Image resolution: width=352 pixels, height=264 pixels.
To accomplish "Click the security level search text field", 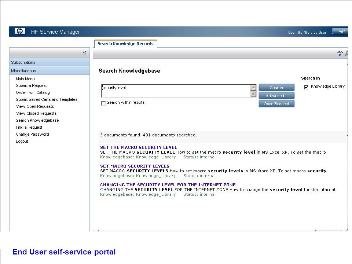I will pos(176,91).
